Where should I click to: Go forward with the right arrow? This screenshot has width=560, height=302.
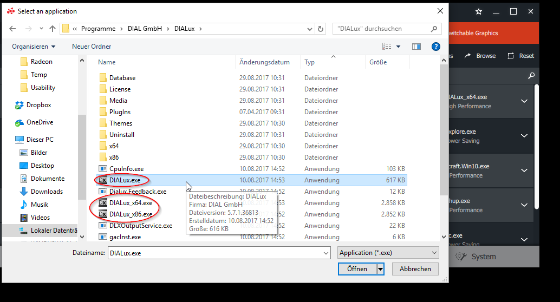pos(29,29)
